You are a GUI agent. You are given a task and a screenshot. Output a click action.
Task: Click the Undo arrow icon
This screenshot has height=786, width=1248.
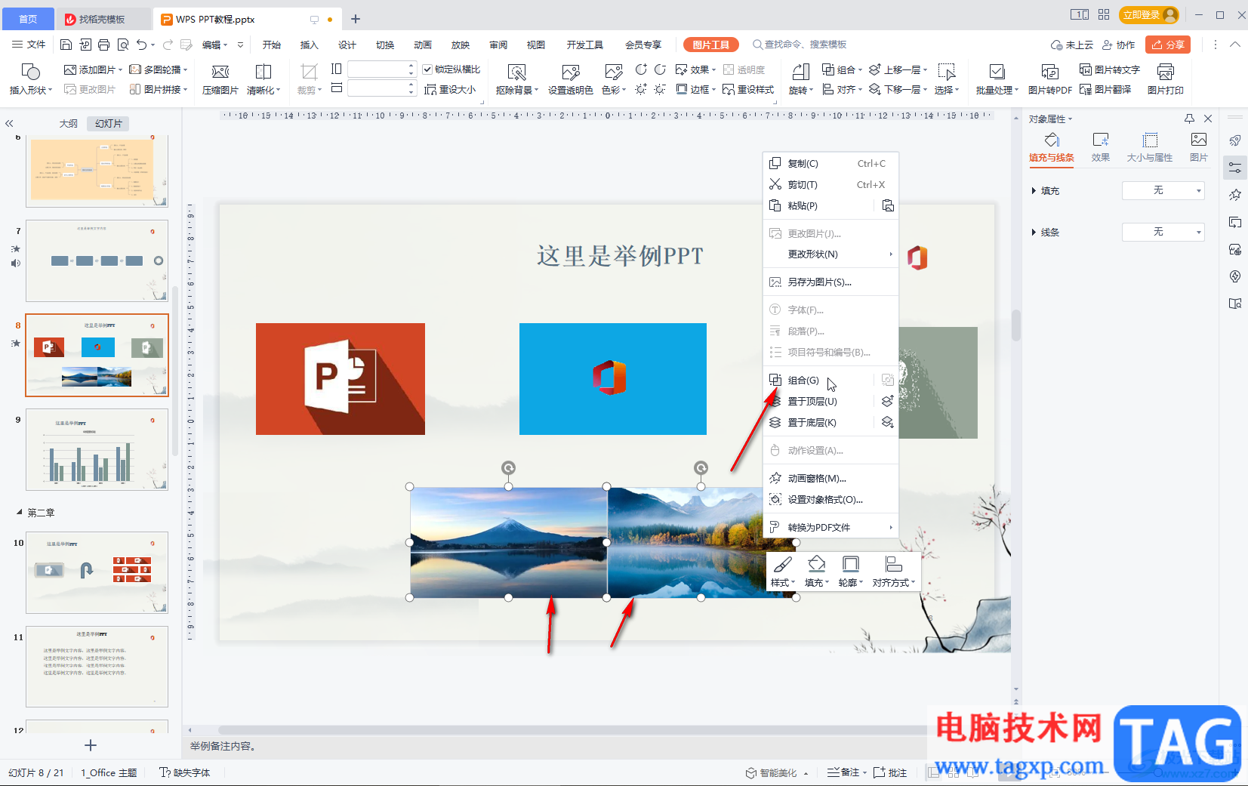point(141,45)
